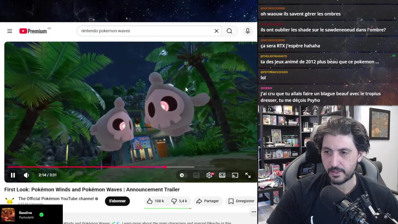Screen dimensions: 398x224
Task: Click chat message j'ai cru que tu allais
Action: (321, 97)
